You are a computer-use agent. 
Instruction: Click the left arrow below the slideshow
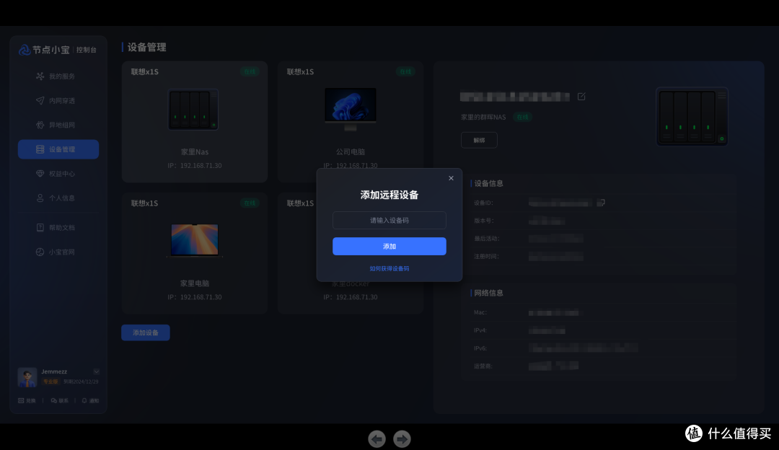[377, 439]
